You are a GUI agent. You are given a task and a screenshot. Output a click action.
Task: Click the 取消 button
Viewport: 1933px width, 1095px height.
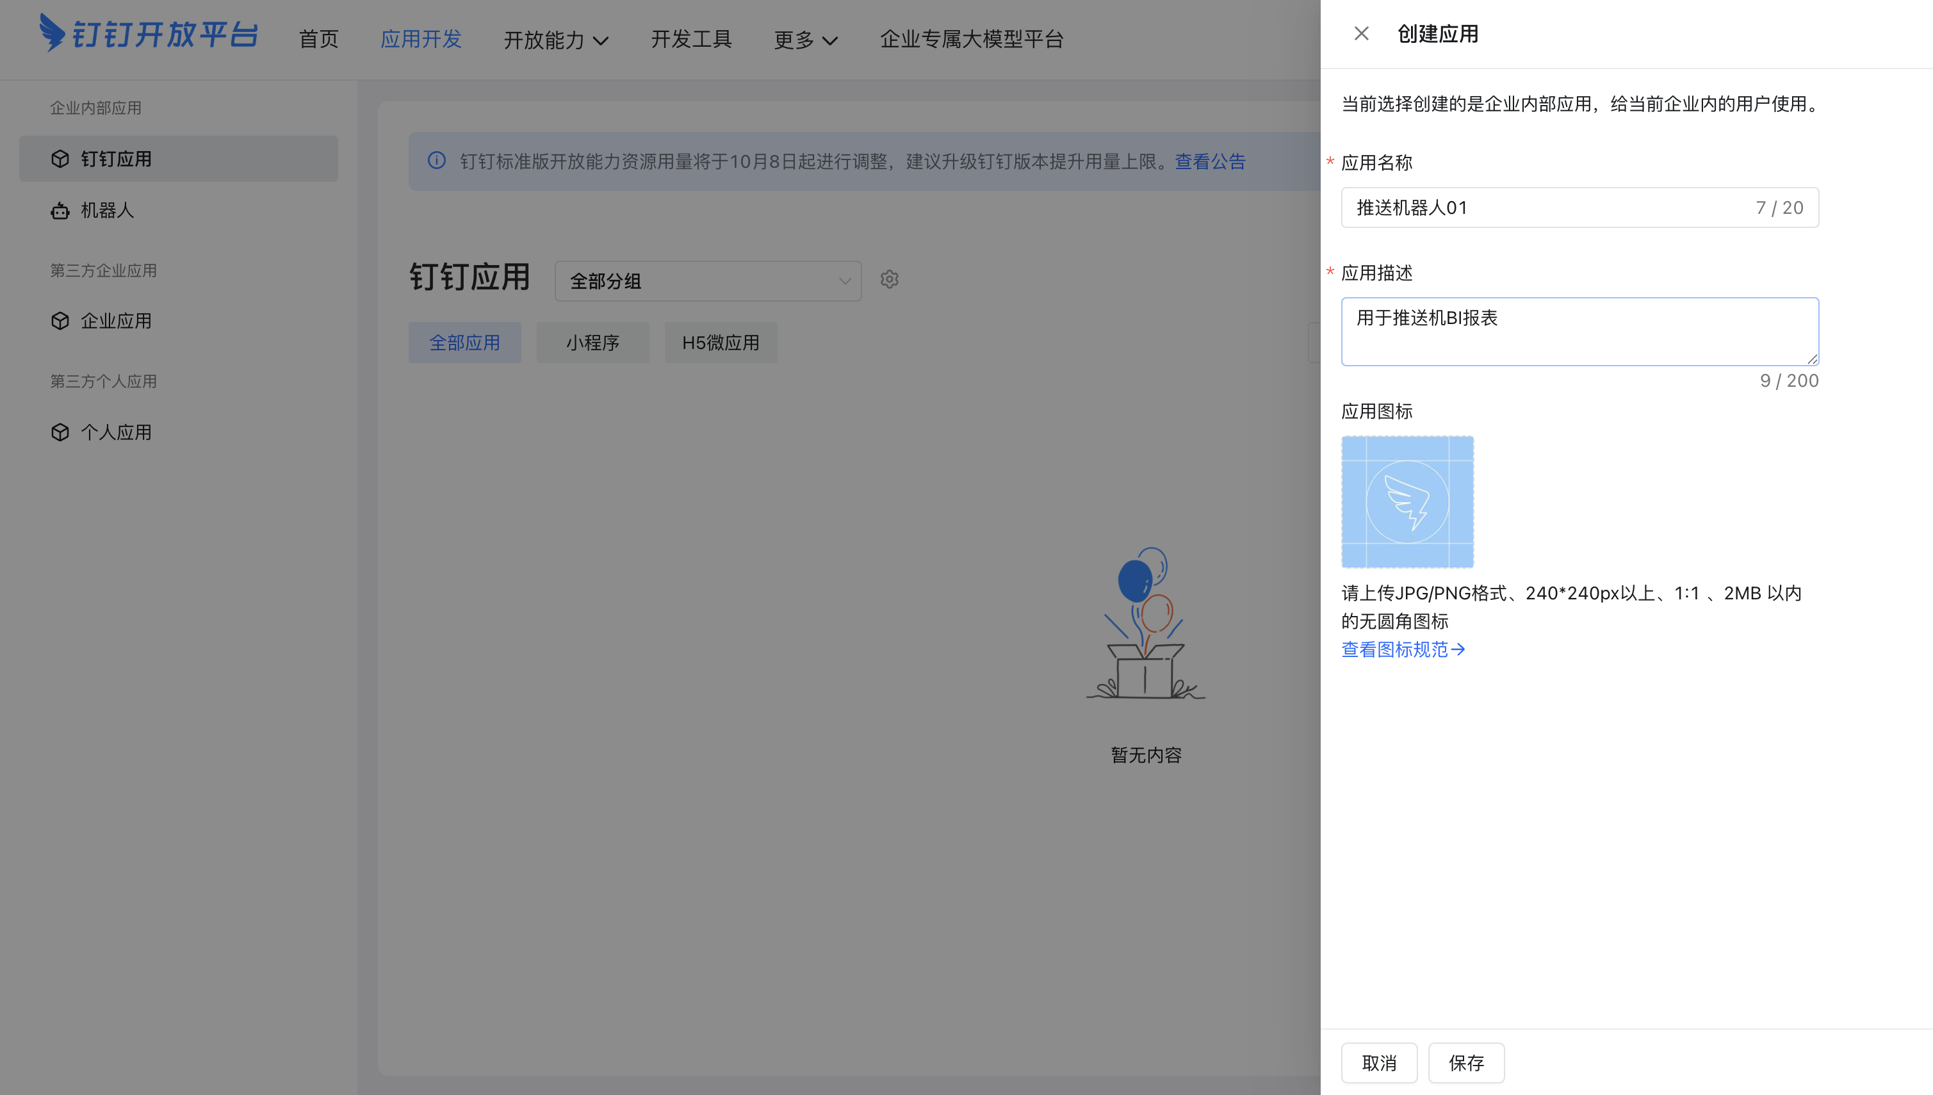1379,1062
